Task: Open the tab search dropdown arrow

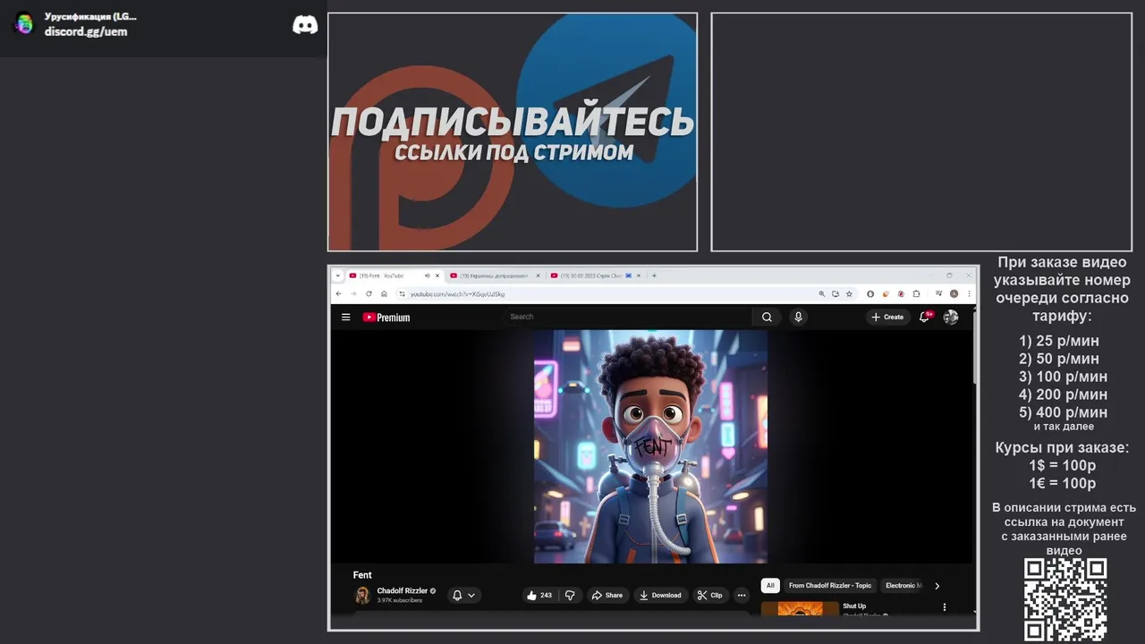Action: coord(338,275)
